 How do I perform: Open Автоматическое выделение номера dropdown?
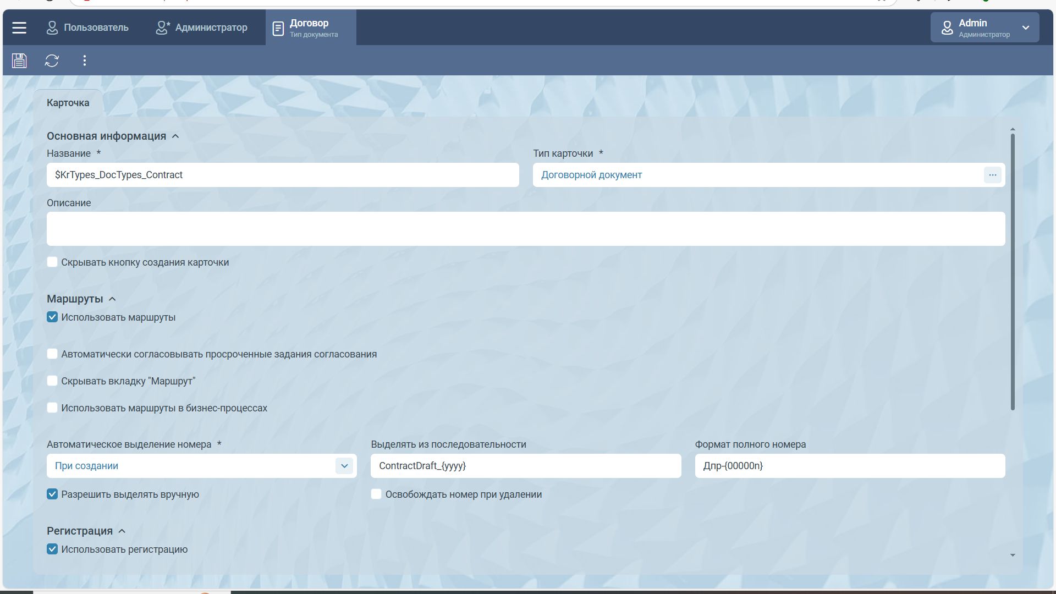point(344,466)
